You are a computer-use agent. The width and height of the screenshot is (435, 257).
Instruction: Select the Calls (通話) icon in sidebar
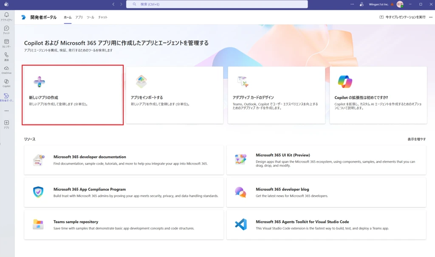6,56
